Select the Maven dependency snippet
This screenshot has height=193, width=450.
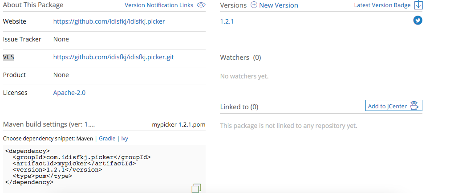coord(85,139)
